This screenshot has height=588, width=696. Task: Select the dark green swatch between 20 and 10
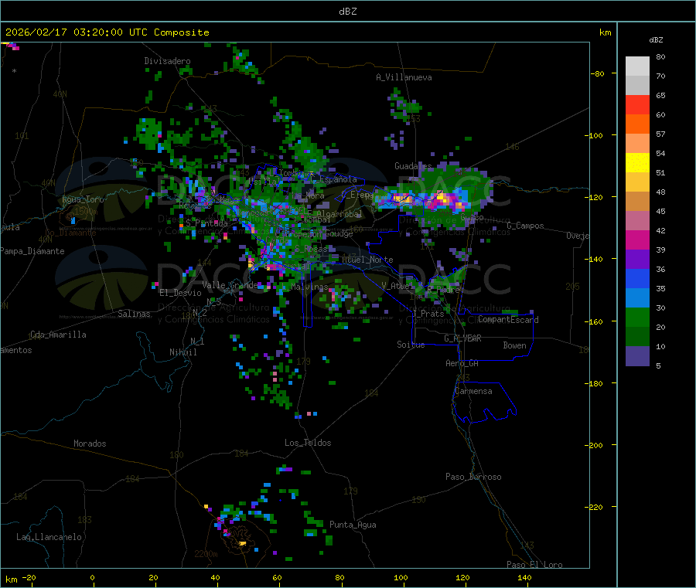(x=637, y=337)
